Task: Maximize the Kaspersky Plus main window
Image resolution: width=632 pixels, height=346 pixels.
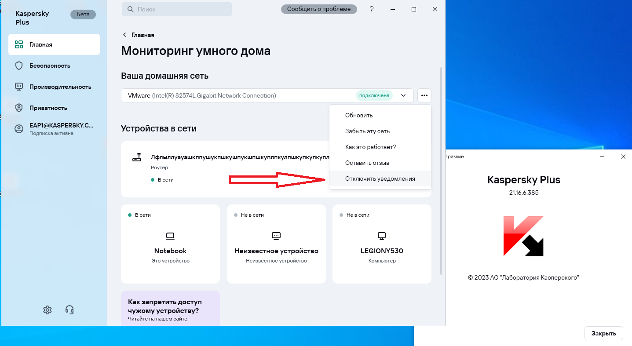Action: pos(414,9)
